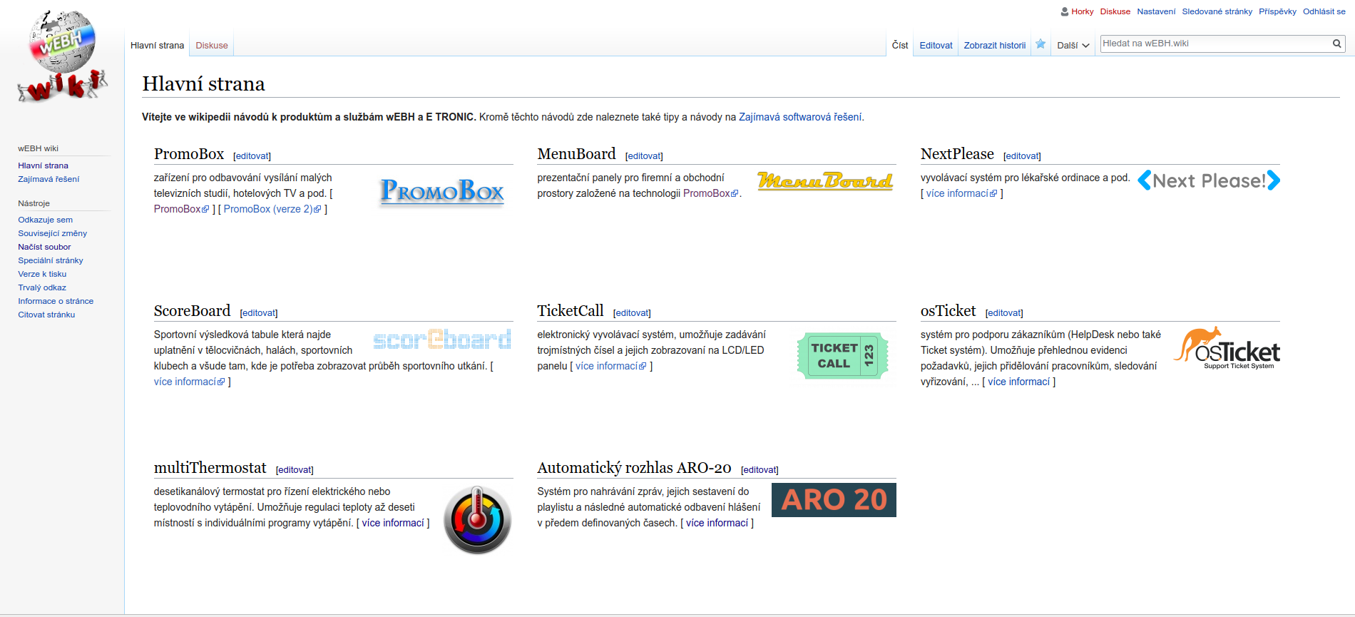Open the Ticket Call green ticket image
The height and width of the screenshot is (617, 1355).
(842, 355)
